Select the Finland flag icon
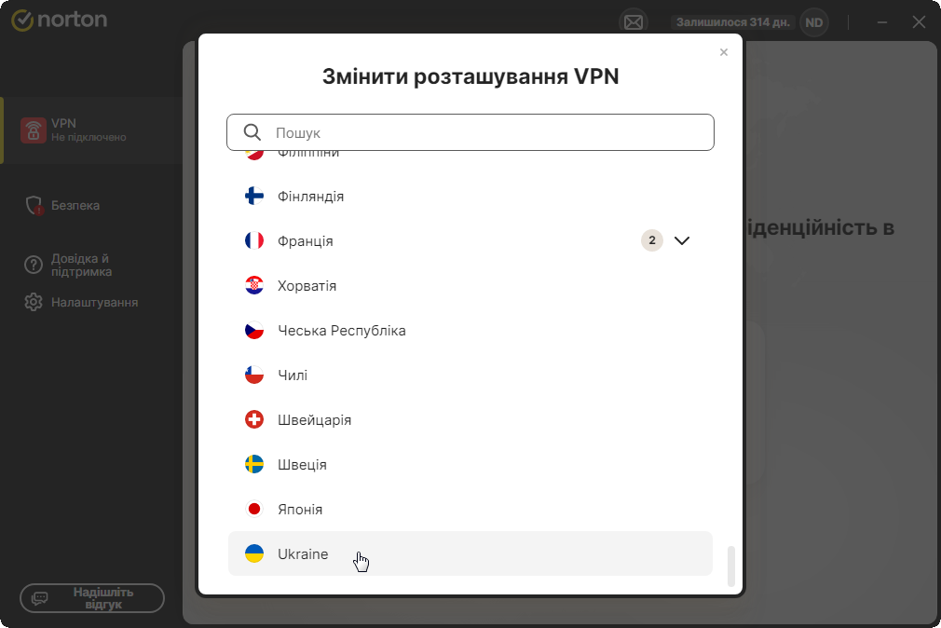The height and width of the screenshot is (628, 941). (254, 196)
